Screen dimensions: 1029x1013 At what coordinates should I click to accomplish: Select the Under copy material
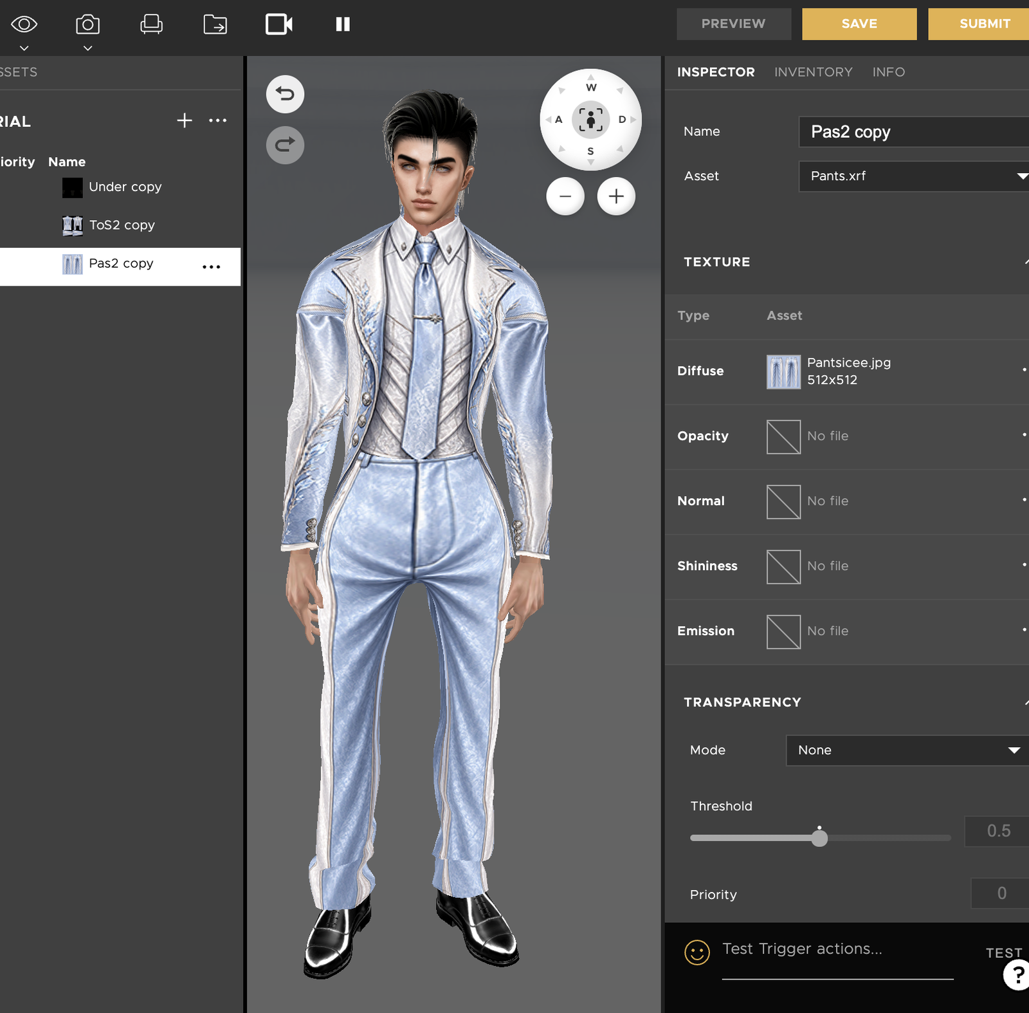120,187
